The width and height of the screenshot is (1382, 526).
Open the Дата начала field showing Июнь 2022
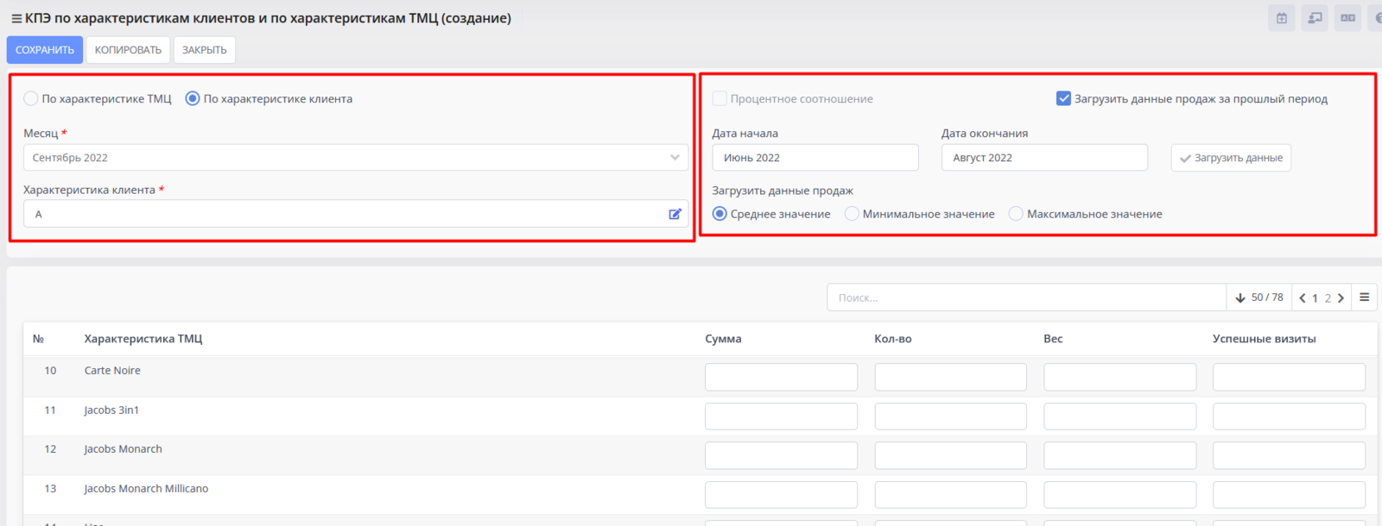coord(815,158)
